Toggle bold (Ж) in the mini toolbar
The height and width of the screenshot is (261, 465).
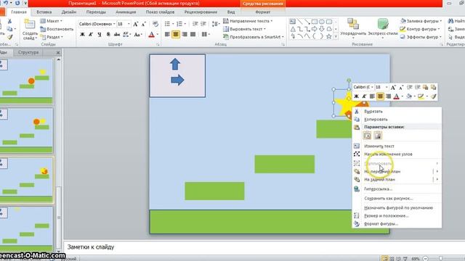(x=357, y=96)
